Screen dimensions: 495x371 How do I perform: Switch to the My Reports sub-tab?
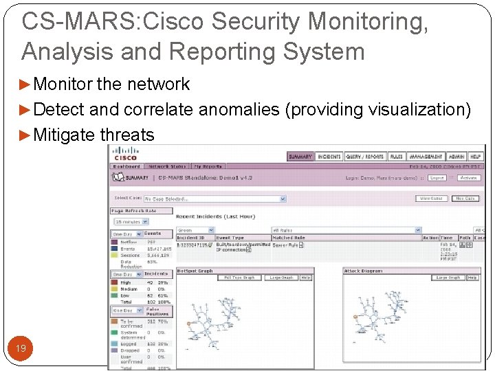pos(208,166)
